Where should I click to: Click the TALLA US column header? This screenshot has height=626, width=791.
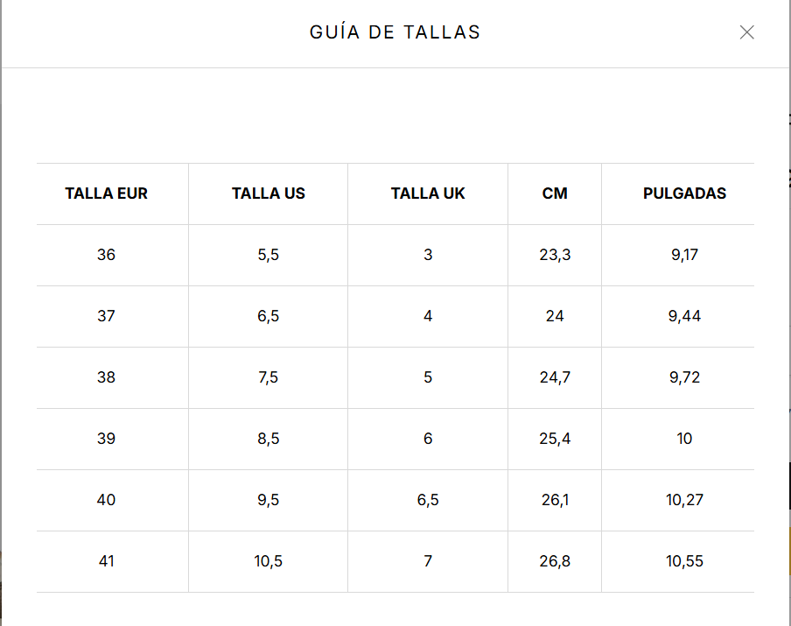(268, 193)
